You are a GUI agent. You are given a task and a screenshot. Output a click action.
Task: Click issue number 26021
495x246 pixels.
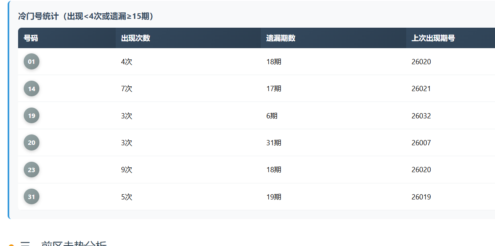pyautogui.click(x=421, y=89)
